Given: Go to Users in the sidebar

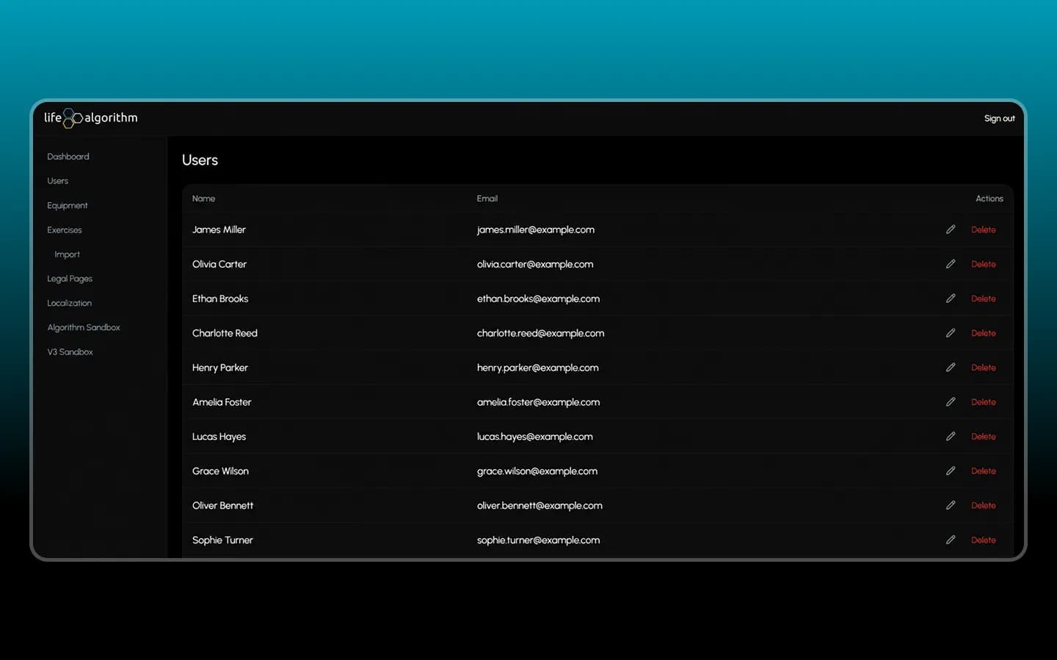Looking at the screenshot, I should pyautogui.click(x=58, y=181).
